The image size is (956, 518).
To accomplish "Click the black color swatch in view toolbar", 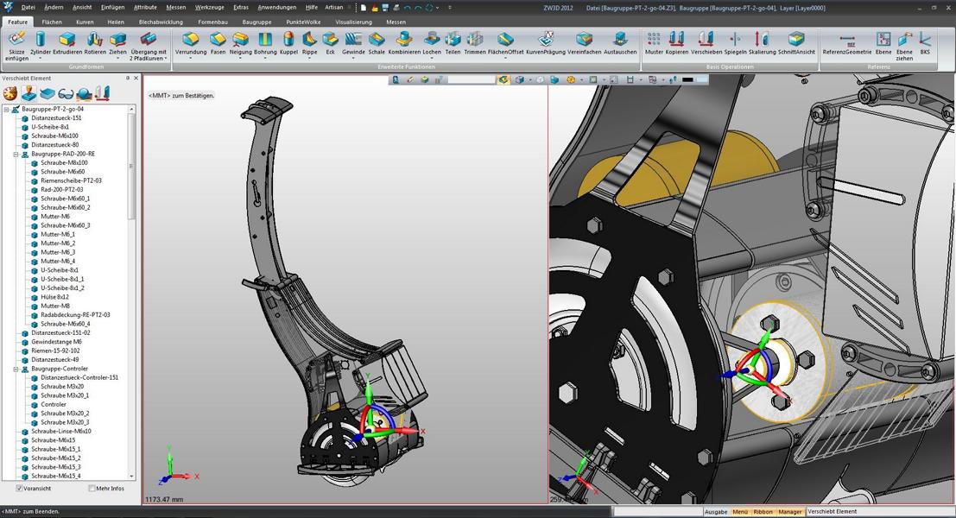I will tap(687, 79).
